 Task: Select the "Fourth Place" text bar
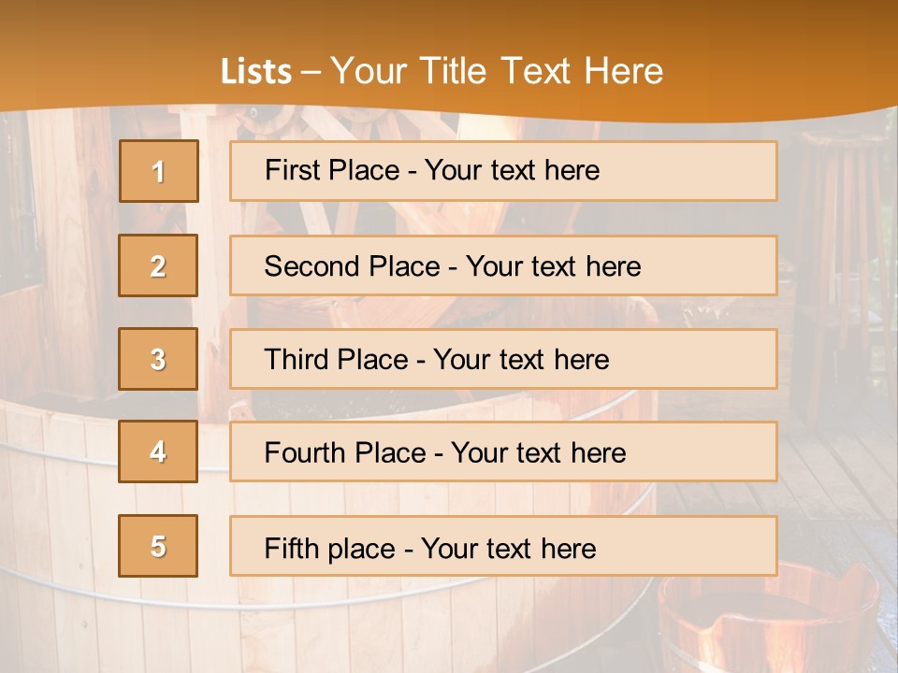point(503,452)
